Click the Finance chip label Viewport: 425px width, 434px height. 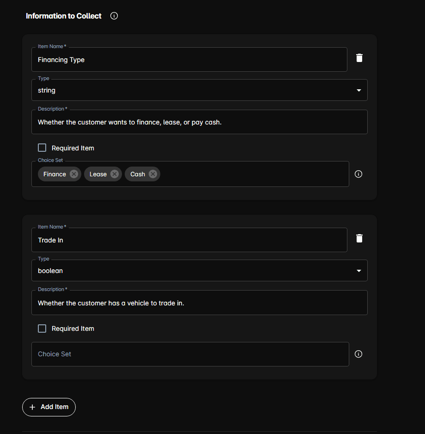pos(55,174)
